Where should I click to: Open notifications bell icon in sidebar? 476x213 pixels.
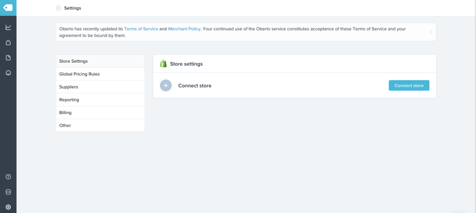tap(8, 73)
